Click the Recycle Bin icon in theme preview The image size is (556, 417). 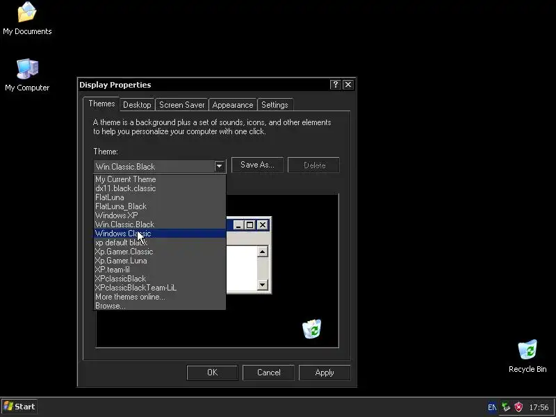(x=311, y=329)
